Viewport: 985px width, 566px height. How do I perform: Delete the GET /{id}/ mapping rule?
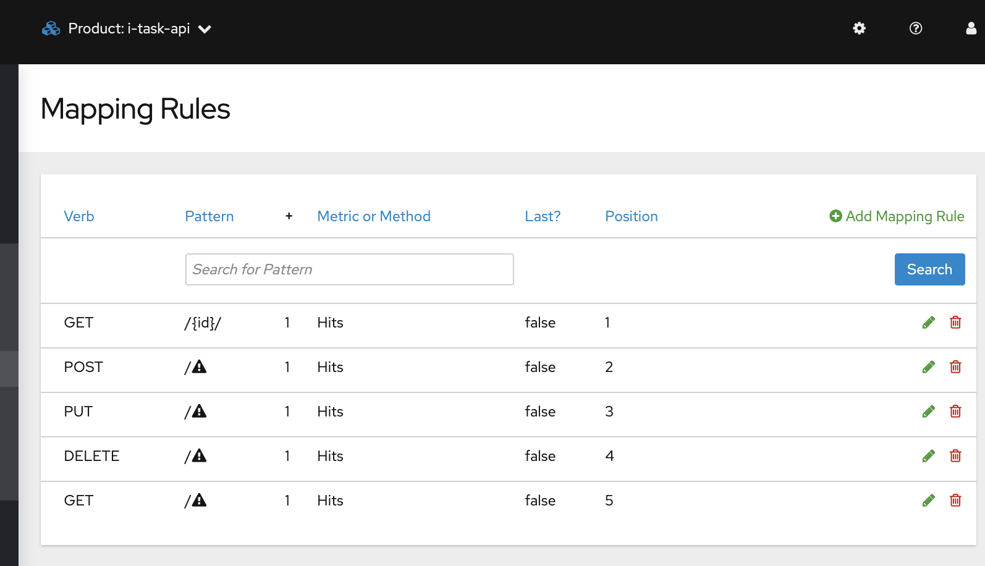click(955, 323)
